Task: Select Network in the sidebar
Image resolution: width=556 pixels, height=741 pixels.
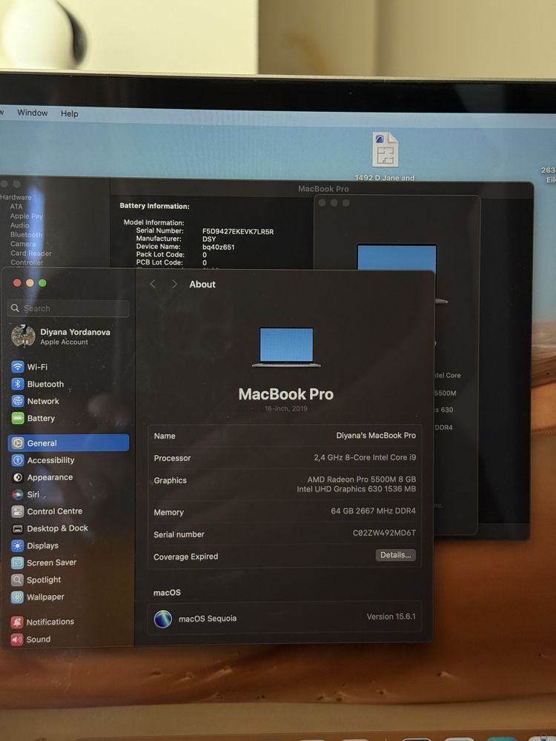Action: tap(35, 401)
